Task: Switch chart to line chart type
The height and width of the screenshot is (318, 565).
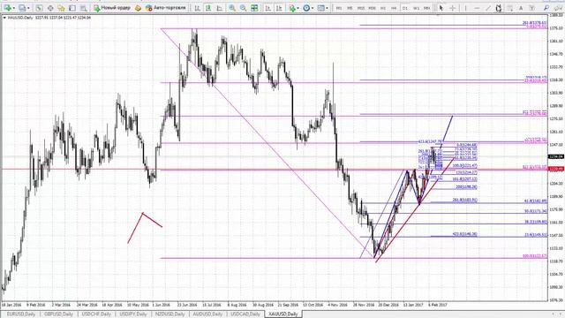Action: 220,8
